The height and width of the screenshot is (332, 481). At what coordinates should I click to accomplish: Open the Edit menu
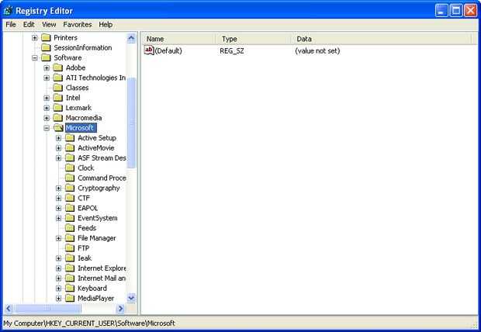click(x=29, y=25)
